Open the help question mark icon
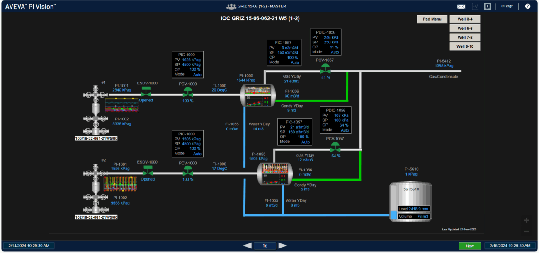Image resolution: width=539 pixels, height=253 pixels. point(528,7)
